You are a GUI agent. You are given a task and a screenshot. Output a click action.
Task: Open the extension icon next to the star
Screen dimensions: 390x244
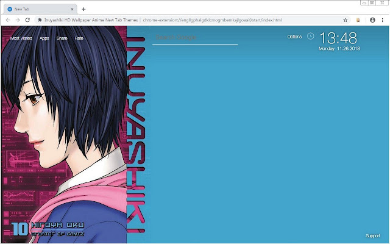358,20
